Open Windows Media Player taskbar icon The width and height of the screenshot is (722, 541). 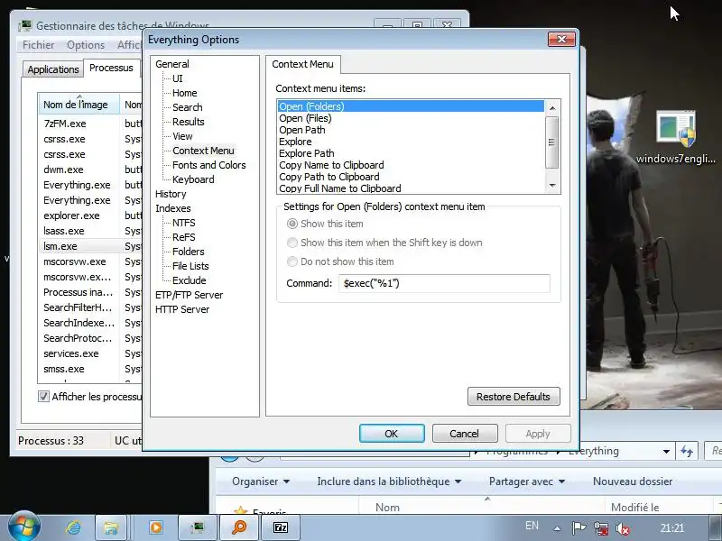155,527
